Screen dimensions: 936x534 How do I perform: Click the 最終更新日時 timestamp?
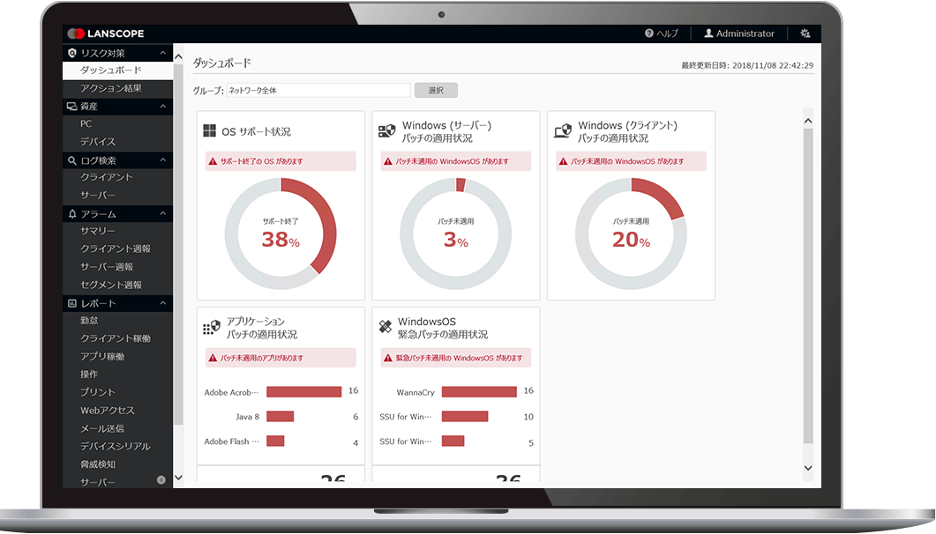pyautogui.click(x=747, y=65)
